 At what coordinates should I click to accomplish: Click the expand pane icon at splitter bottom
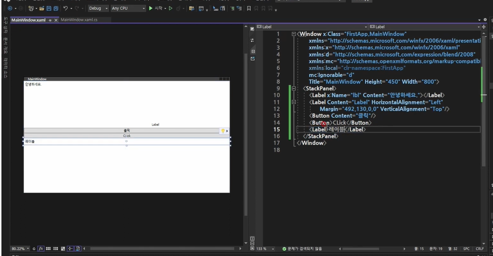252,248
